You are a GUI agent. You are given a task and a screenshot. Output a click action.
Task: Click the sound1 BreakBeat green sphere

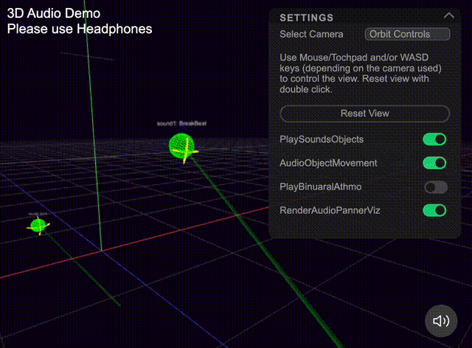pyautogui.click(x=181, y=146)
